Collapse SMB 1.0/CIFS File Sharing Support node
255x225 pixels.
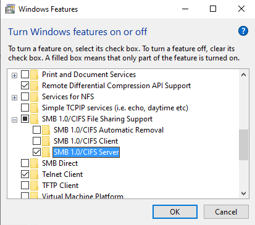pos(14,120)
